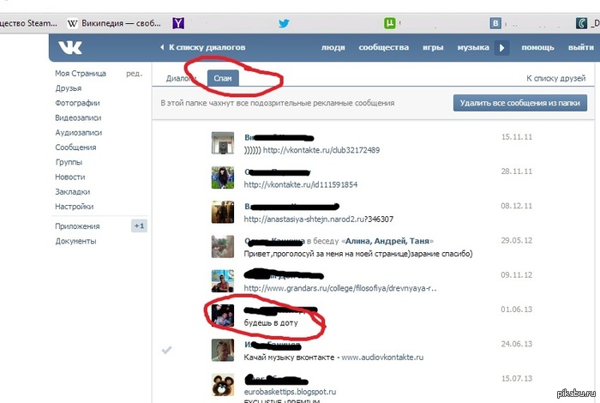Open Моя Страница in sidebar
Image resolution: width=600 pixels, height=403 pixels.
(x=81, y=74)
